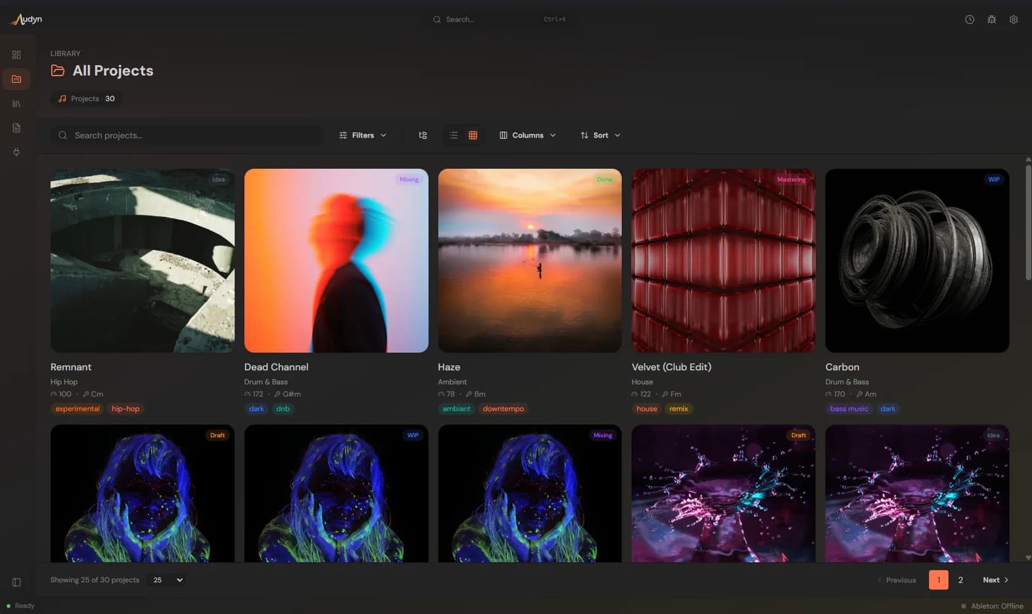1032x614 pixels.
Task: Click the "Ableton: Offline" status indicator
Action: [993, 606]
